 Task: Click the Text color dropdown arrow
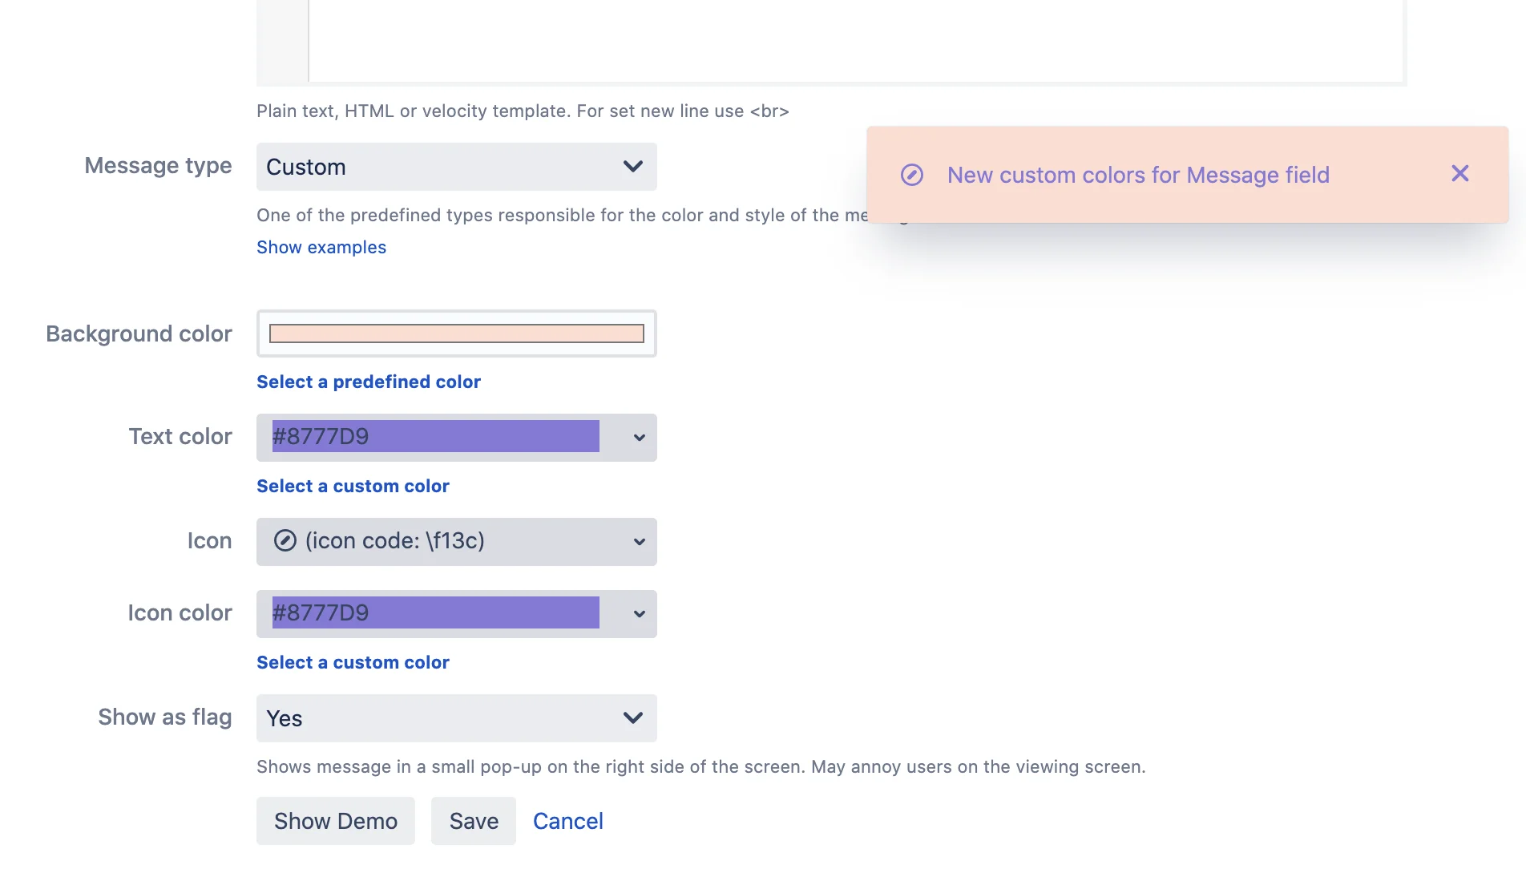pos(640,438)
